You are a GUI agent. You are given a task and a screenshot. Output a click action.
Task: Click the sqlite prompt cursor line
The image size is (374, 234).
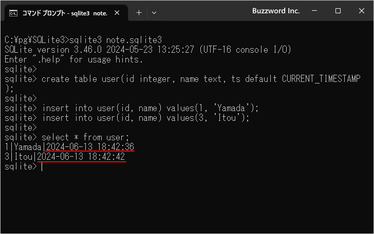point(24,166)
